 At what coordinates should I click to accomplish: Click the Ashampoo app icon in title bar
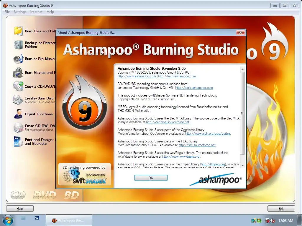(5, 5)
